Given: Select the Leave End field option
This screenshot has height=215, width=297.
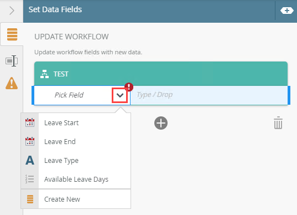Looking at the screenshot, I should (x=76, y=141).
